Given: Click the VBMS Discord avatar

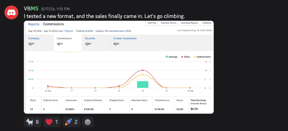Looking at the screenshot, I should [x=11, y=12].
